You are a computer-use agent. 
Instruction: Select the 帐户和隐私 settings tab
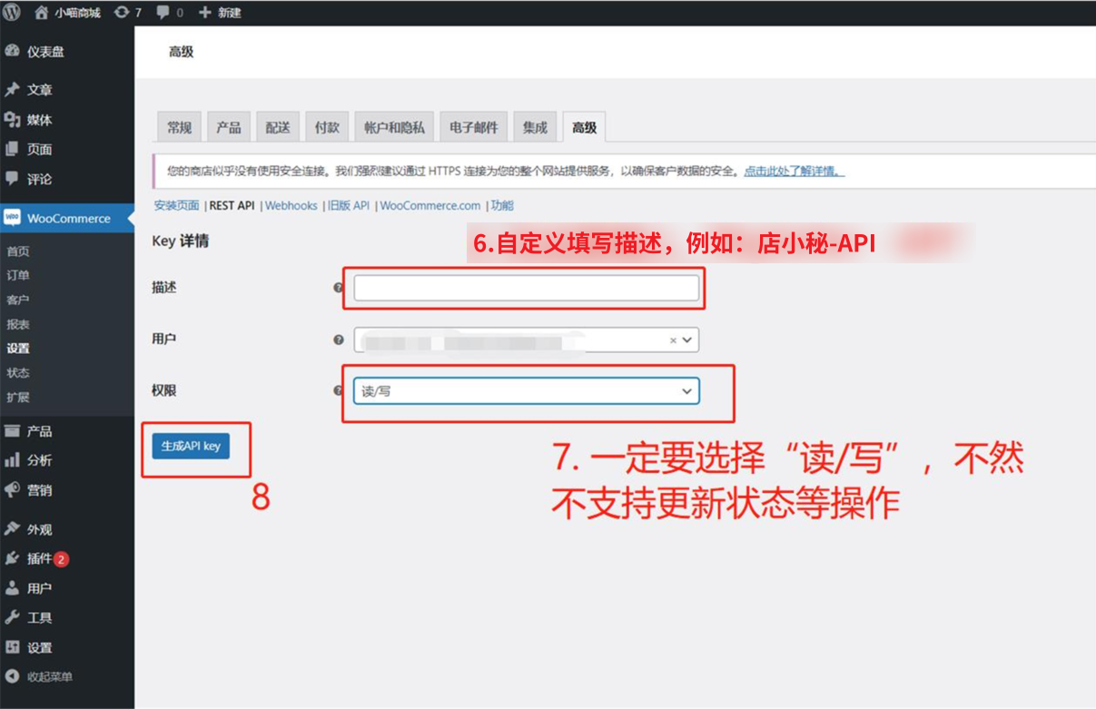tap(394, 128)
